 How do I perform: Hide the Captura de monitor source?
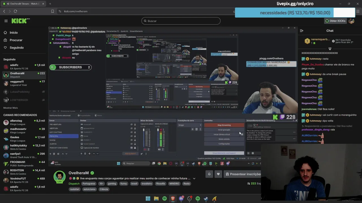coord(132,148)
